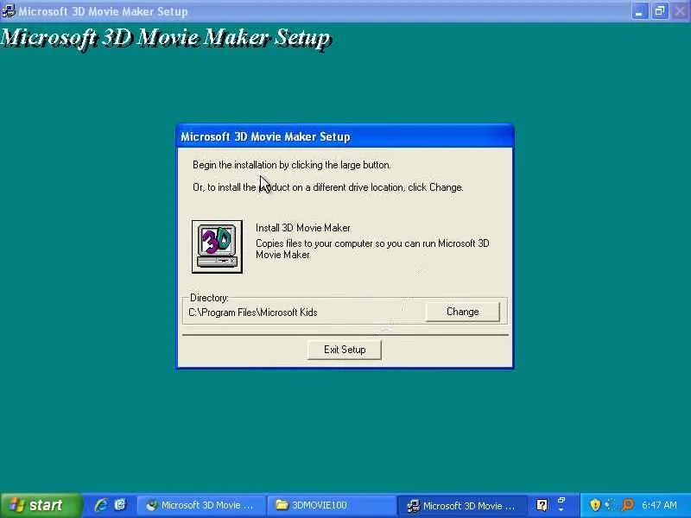The height and width of the screenshot is (518, 691).
Task: Launch Internet Explorer from the quick launch
Action: coord(101,505)
